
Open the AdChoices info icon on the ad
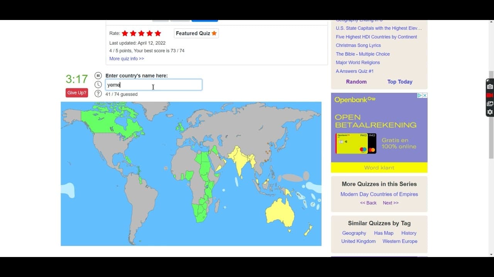pyautogui.click(x=420, y=95)
